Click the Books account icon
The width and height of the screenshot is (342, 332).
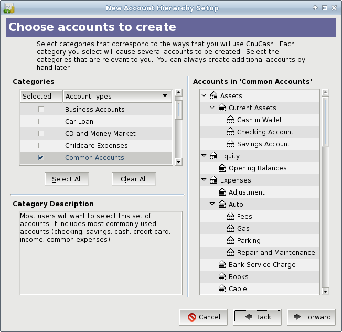pyautogui.click(x=222, y=276)
